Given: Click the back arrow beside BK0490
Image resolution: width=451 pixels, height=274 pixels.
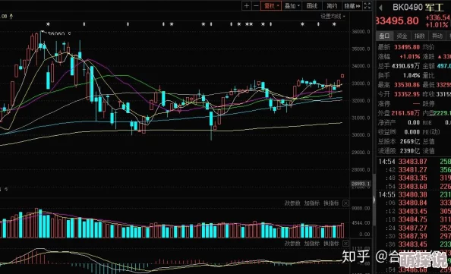Looking at the screenshot, I should point(381,8).
